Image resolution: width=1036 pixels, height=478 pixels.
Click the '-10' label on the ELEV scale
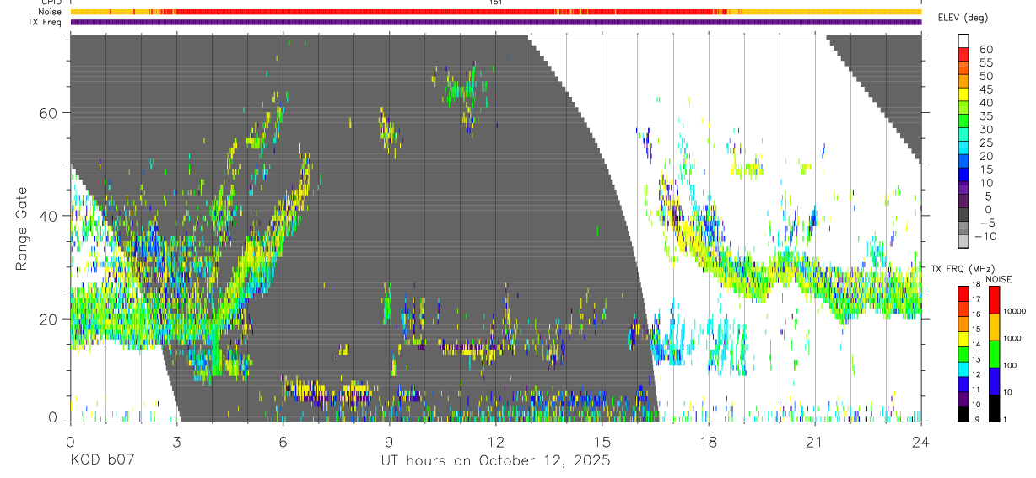pyautogui.click(x=987, y=236)
